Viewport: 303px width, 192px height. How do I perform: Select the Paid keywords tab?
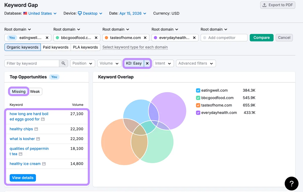click(x=56, y=47)
